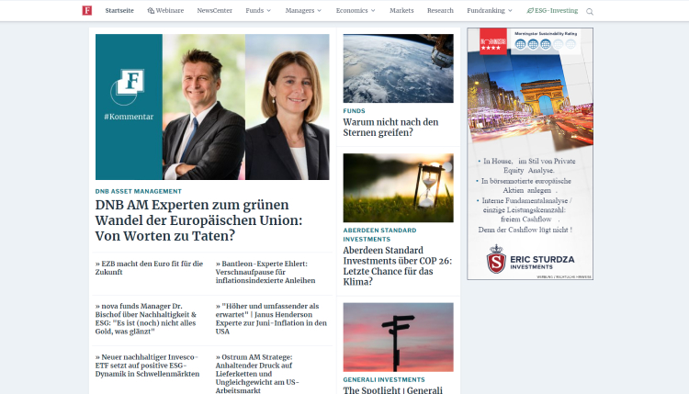Open the Webinare page

(x=170, y=10)
